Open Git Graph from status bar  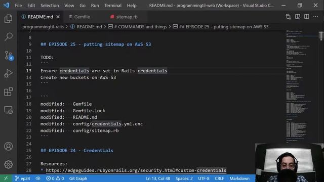[x=78, y=178]
